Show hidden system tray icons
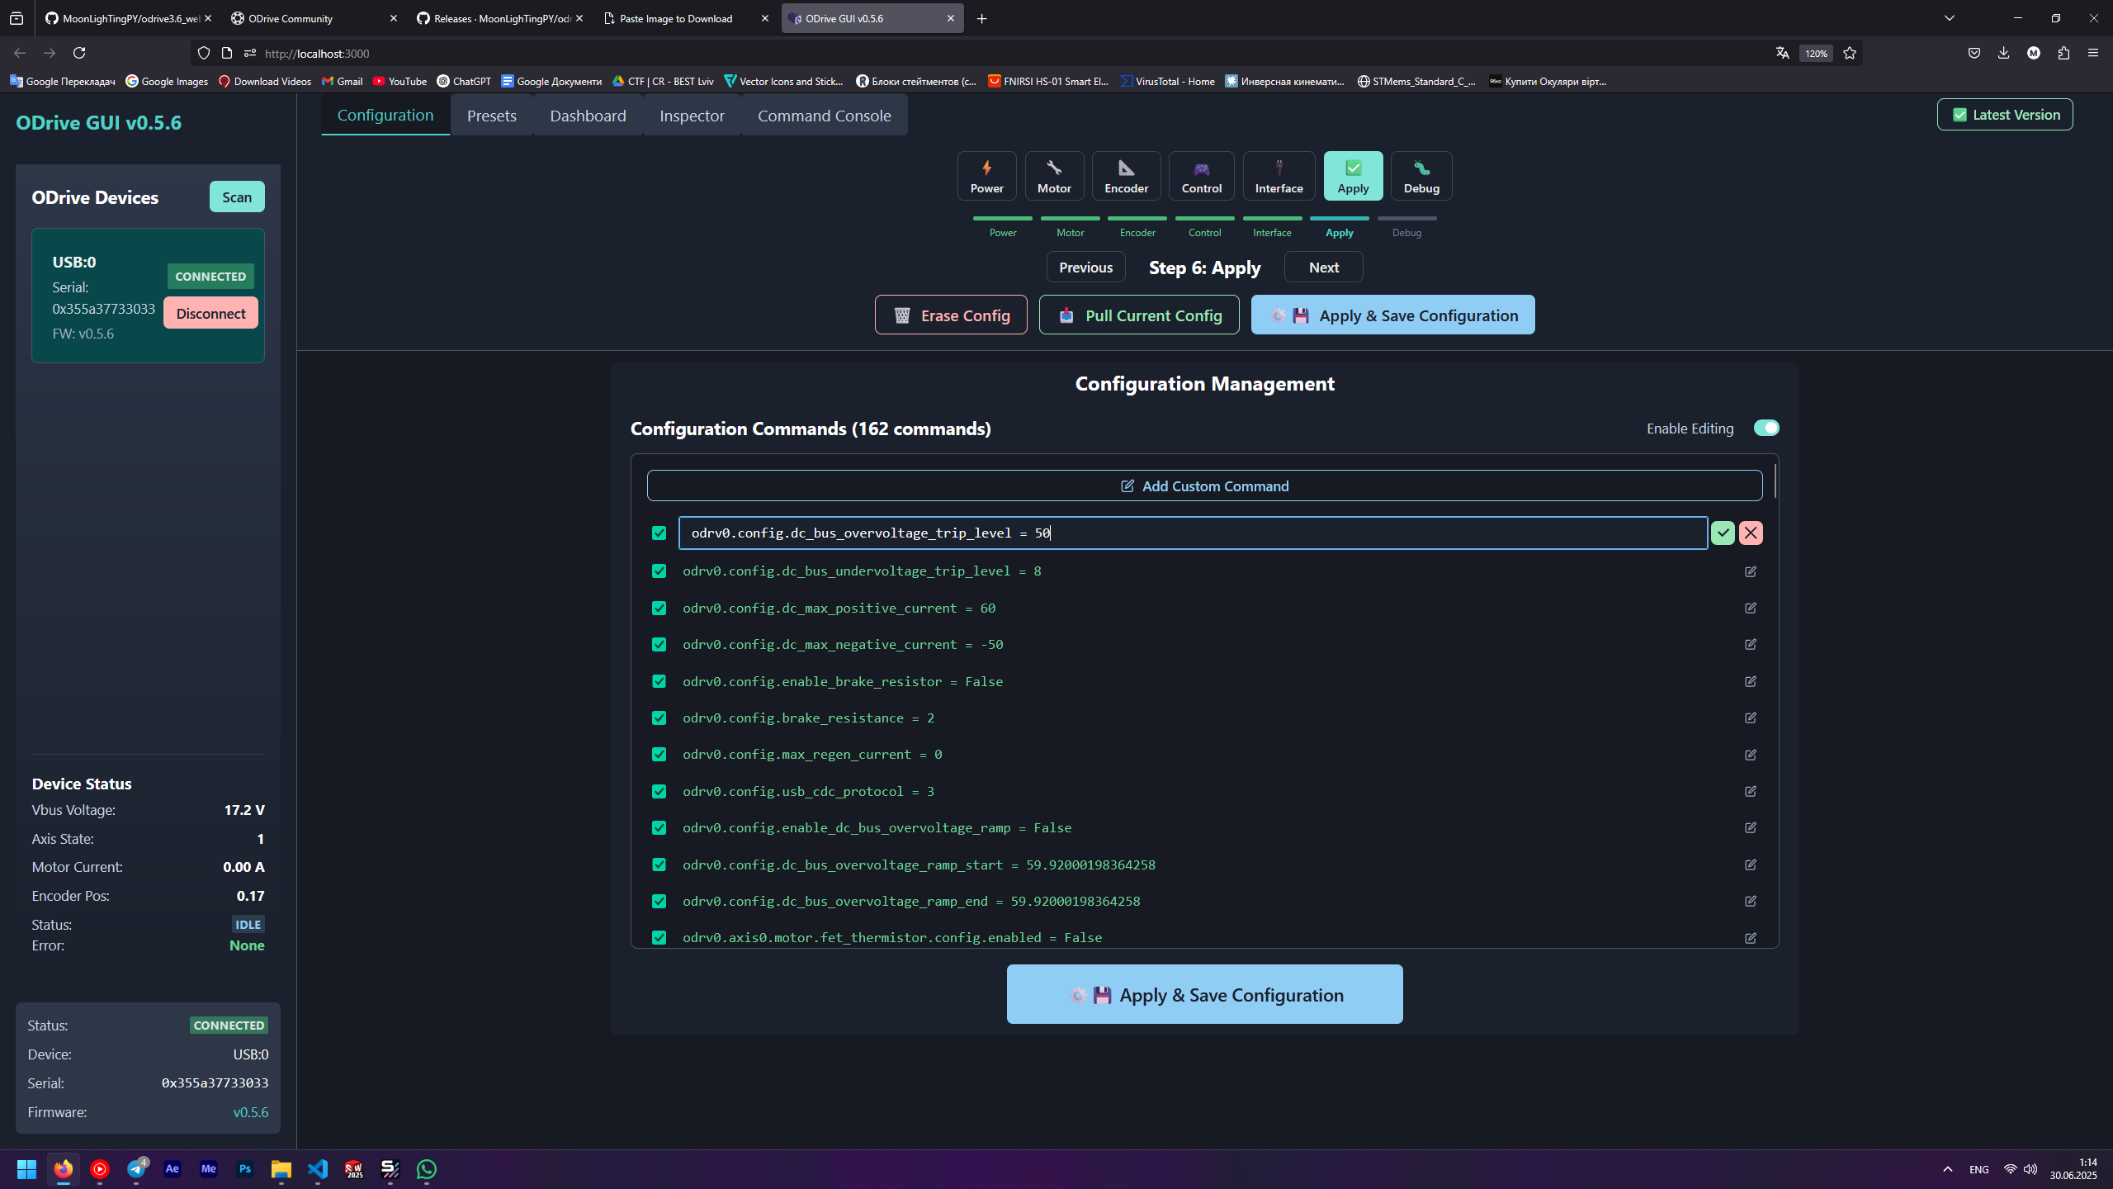The image size is (2113, 1189). 1948,1169
